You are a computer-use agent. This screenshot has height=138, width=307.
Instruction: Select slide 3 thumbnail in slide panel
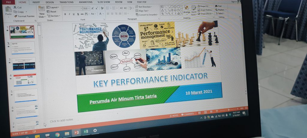coord(24,64)
